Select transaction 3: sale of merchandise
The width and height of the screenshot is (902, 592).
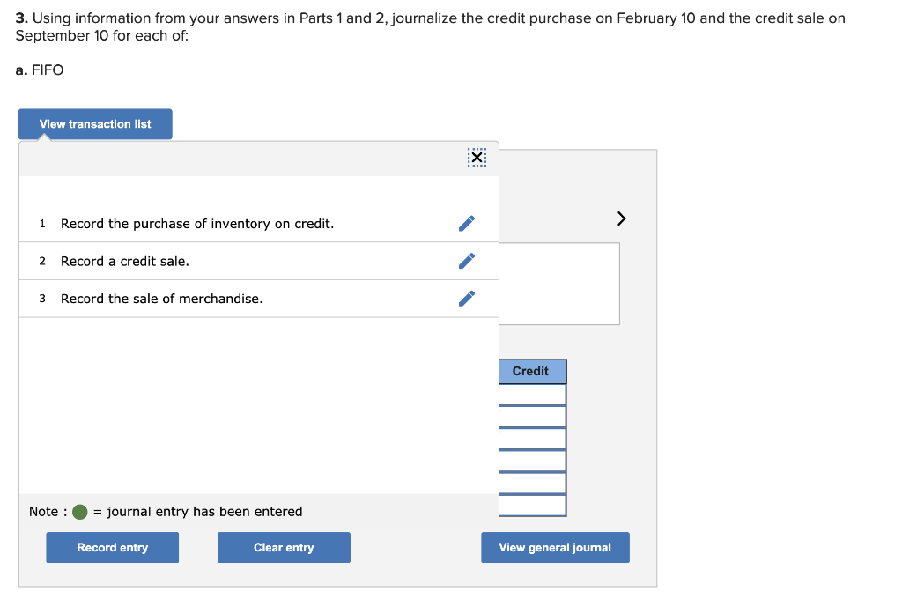pos(161,299)
